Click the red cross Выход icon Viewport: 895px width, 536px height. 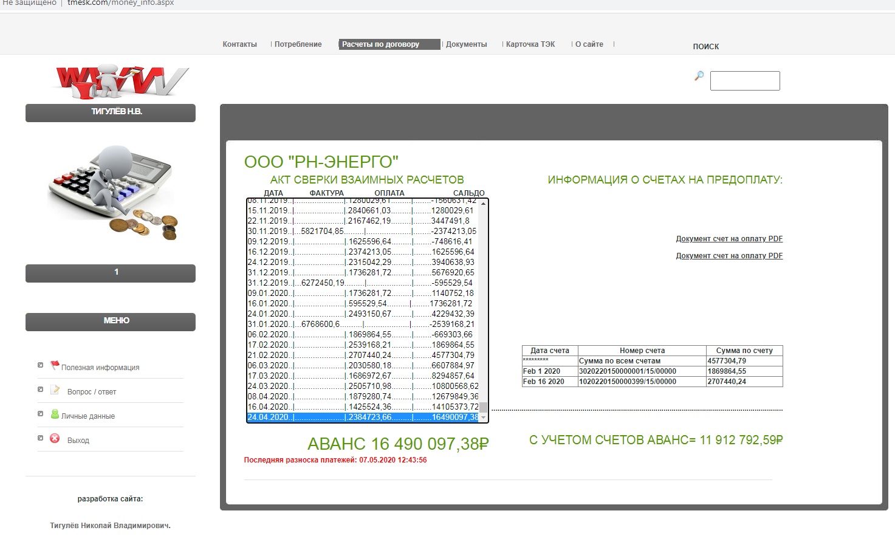(55, 438)
